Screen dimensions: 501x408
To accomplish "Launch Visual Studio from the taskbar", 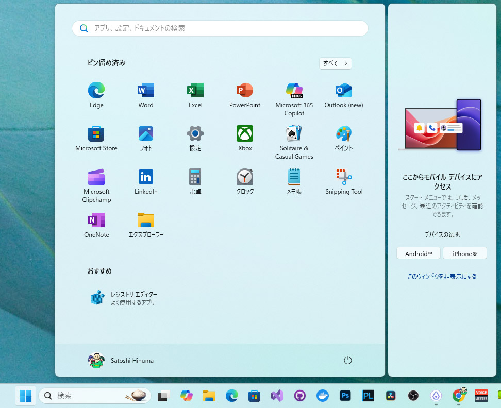I will coord(277,396).
